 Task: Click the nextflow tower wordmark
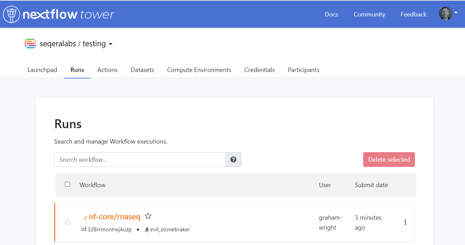[68, 14]
